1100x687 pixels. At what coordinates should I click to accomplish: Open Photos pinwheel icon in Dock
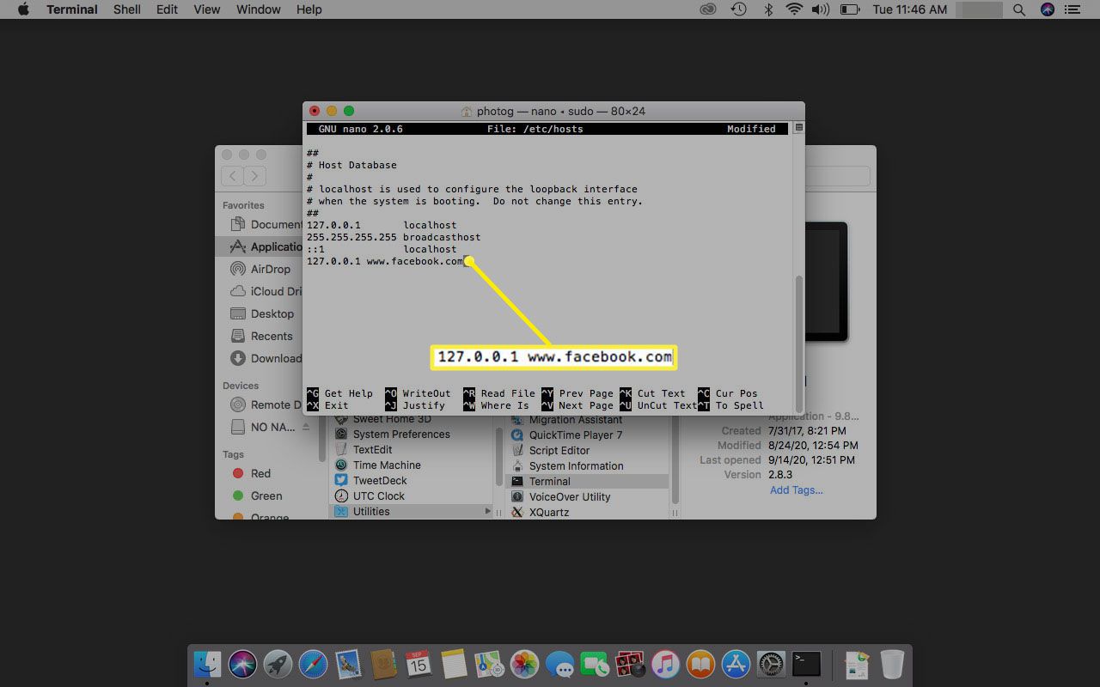coord(524,664)
